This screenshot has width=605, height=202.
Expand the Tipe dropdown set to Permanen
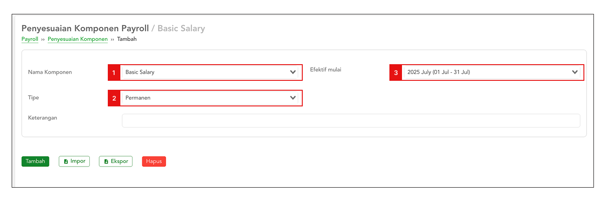tap(207, 98)
